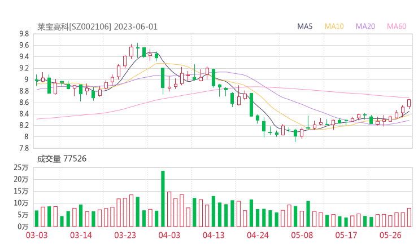The height and width of the screenshot is (248, 418).
Task: Click the tallest green volume bar
Action: 163,198
